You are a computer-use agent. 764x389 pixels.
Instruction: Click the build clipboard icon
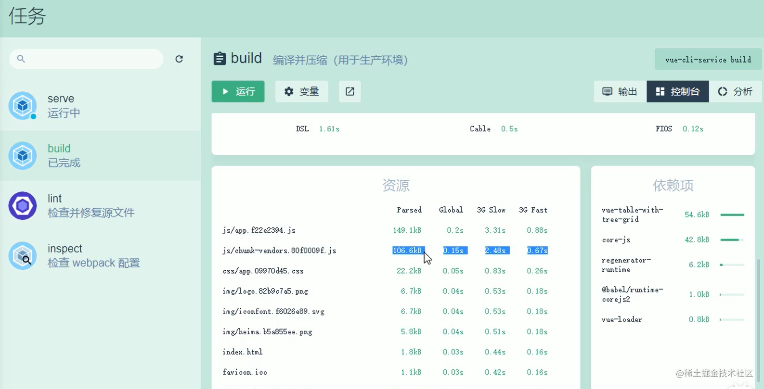tap(220, 59)
